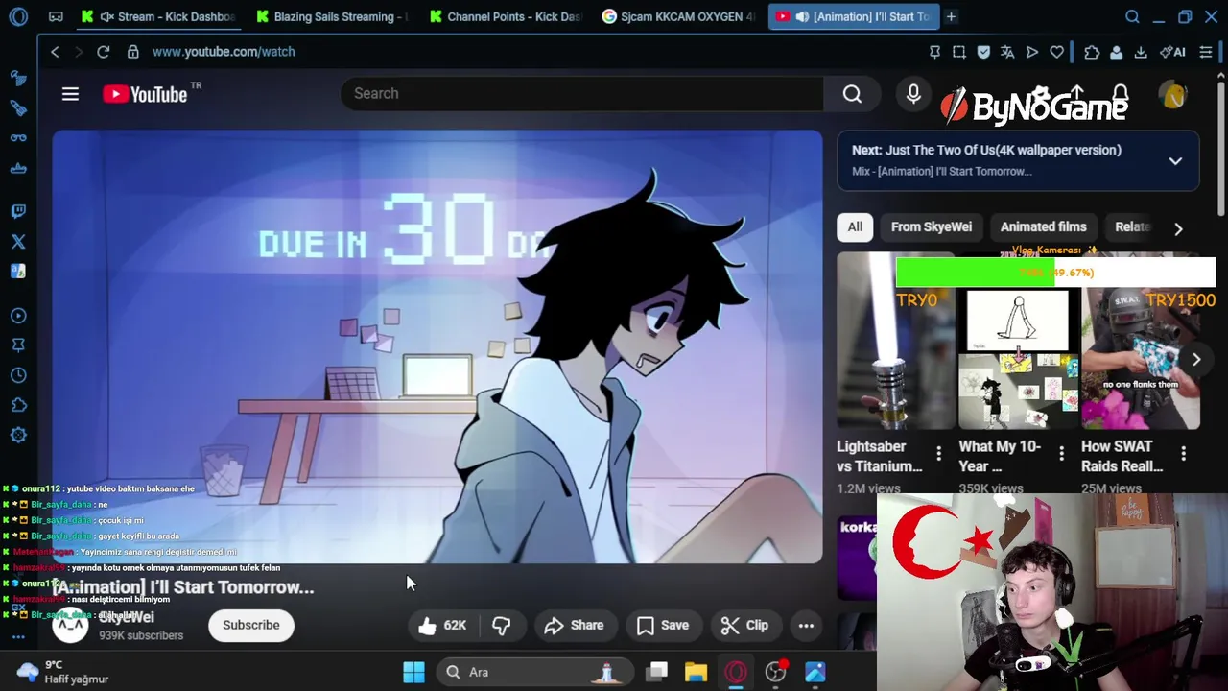Open the video's more actions menu
Viewport: 1228px width, 691px height.
(806, 625)
